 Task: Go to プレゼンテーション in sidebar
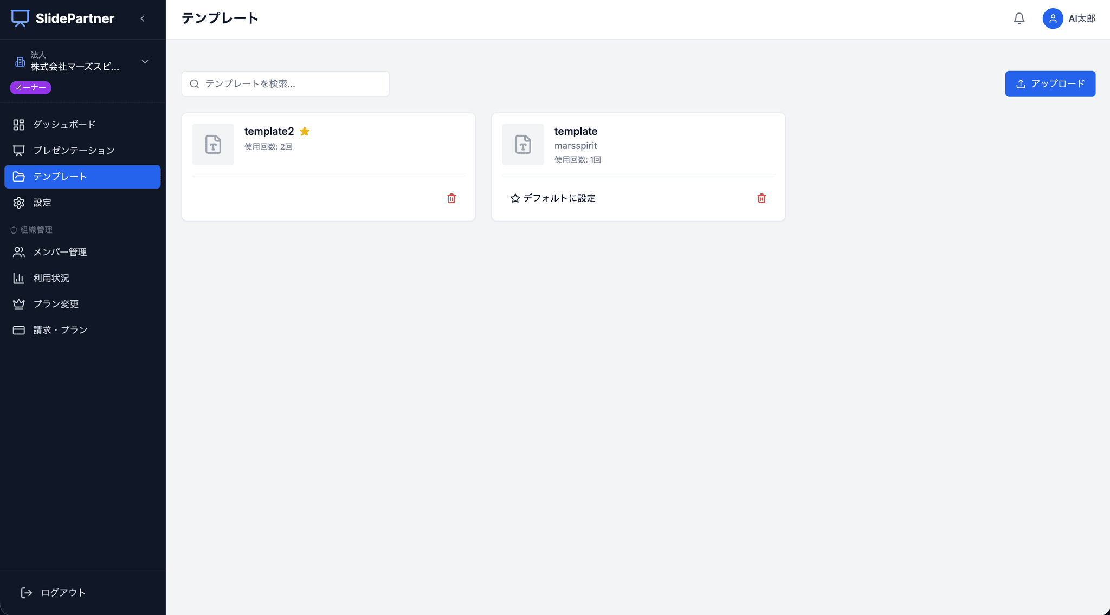click(74, 151)
